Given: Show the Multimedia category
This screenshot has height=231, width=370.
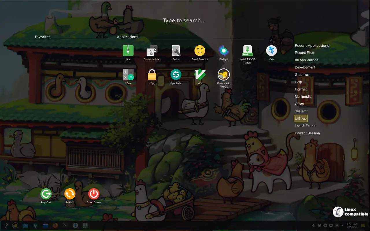Looking at the screenshot, I should tap(303, 97).
